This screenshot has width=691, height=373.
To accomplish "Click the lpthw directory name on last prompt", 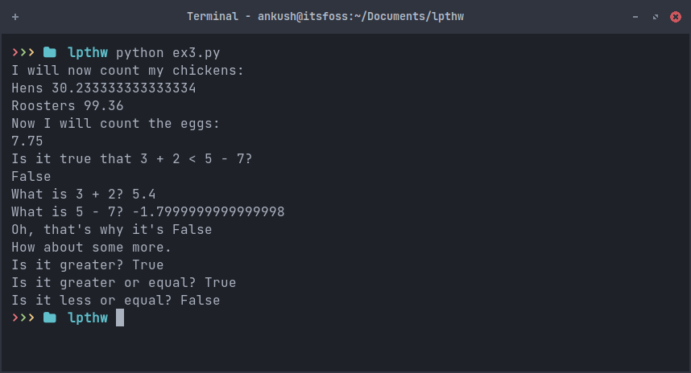I will [x=88, y=318].
